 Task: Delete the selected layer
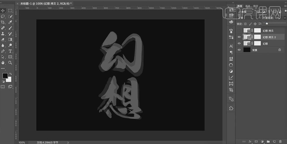tap(280, 141)
